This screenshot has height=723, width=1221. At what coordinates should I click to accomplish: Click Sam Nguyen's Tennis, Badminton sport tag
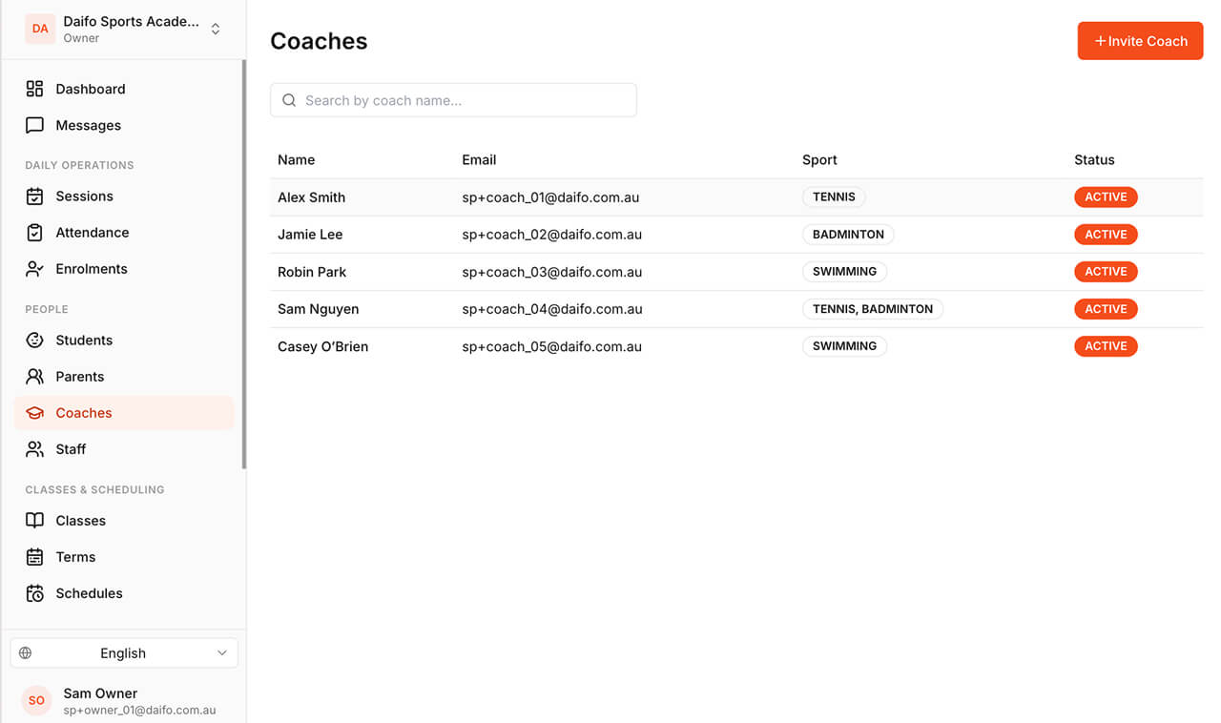872,309
